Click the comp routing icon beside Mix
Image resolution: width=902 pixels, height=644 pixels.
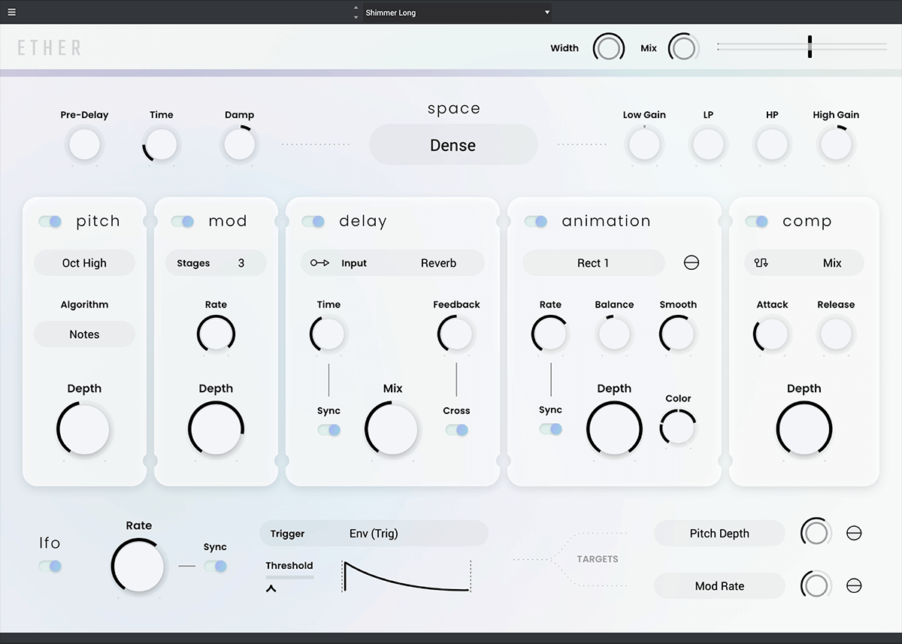pos(761,263)
